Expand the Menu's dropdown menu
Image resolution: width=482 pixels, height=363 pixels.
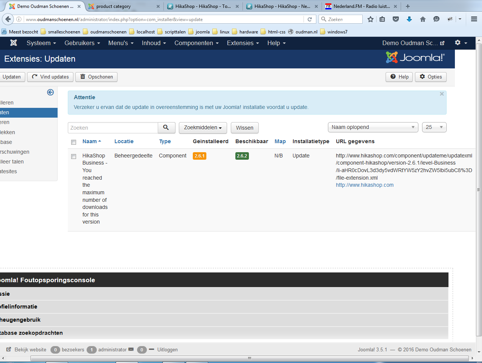click(121, 43)
